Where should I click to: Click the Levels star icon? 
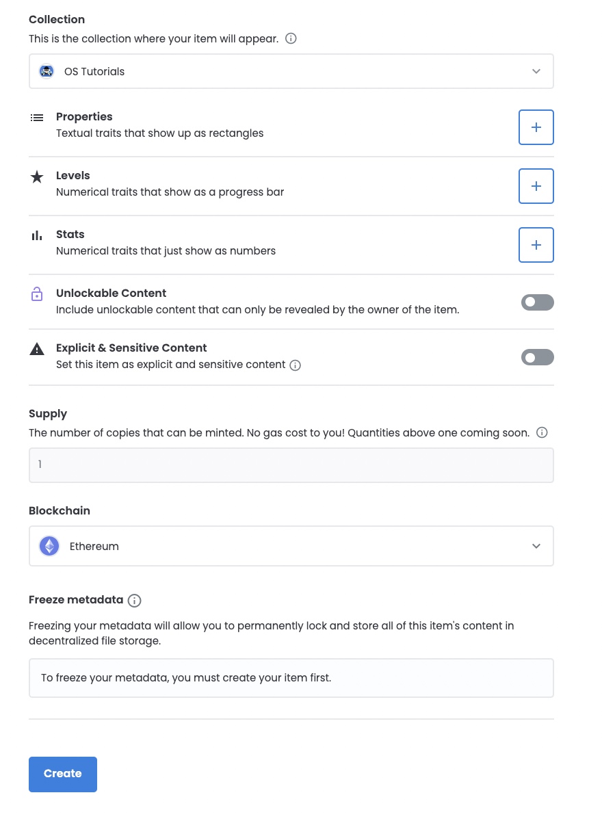point(37,177)
